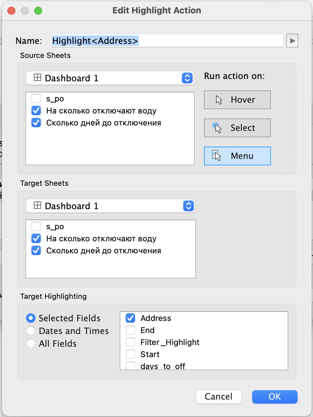Enable s_po checkbox in Source Sheets
Screen dimensions: 313x417
pos(36,99)
